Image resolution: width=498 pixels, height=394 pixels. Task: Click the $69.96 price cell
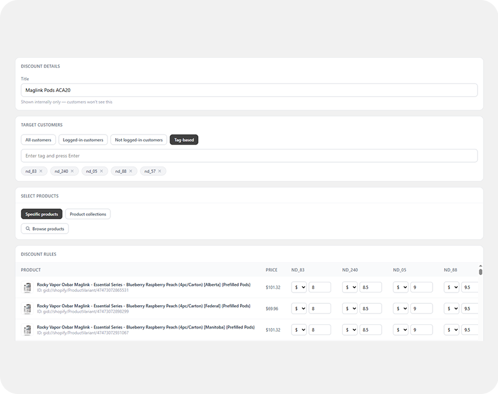pos(272,309)
